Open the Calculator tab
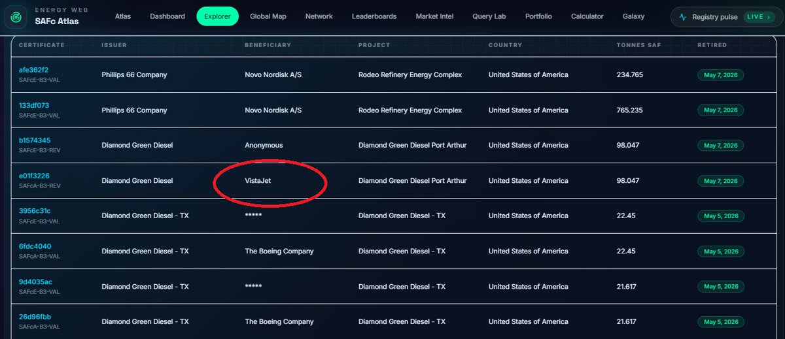The image size is (785, 339). 587,16
